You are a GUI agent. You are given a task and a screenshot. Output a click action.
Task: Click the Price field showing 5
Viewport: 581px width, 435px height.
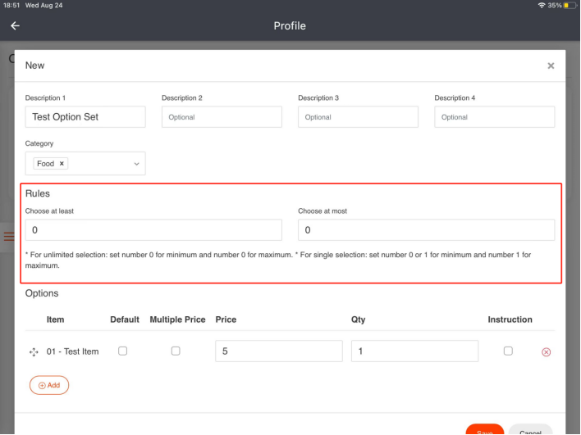(278, 351)
